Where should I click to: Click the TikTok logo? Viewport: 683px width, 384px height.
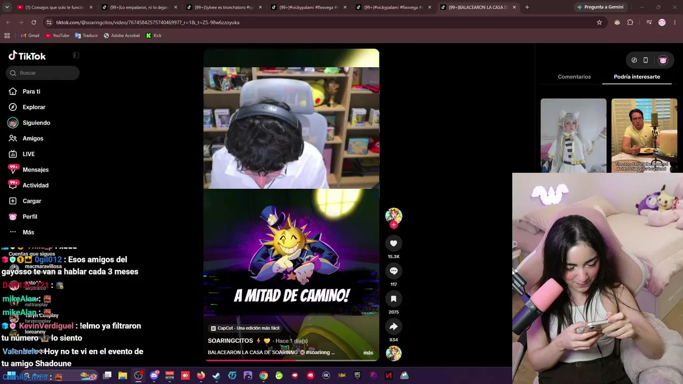tap(27, 56)
